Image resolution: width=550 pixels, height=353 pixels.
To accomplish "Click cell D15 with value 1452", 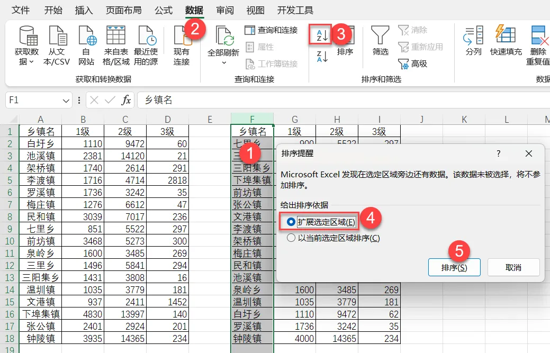I will tap(168, 302).
